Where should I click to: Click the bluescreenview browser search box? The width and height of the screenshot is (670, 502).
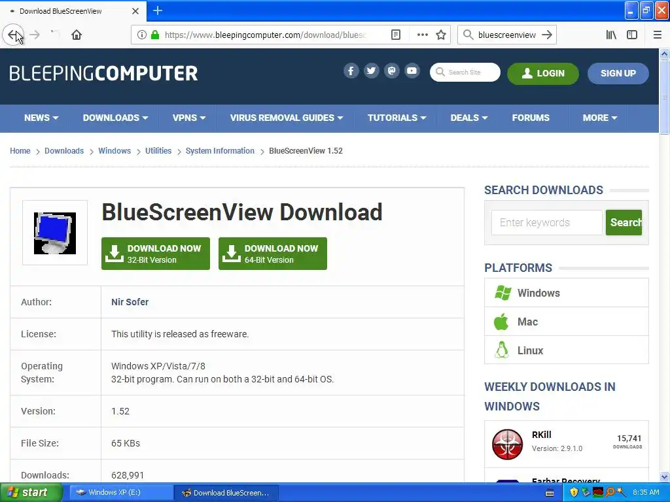(x=507, y=35)
